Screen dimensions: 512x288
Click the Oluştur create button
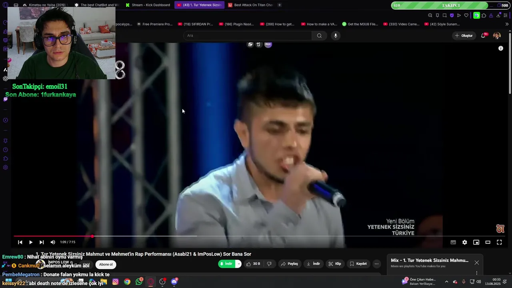(x=464, y=36)
